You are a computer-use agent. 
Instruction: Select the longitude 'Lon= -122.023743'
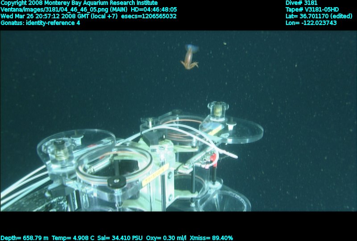311,23
